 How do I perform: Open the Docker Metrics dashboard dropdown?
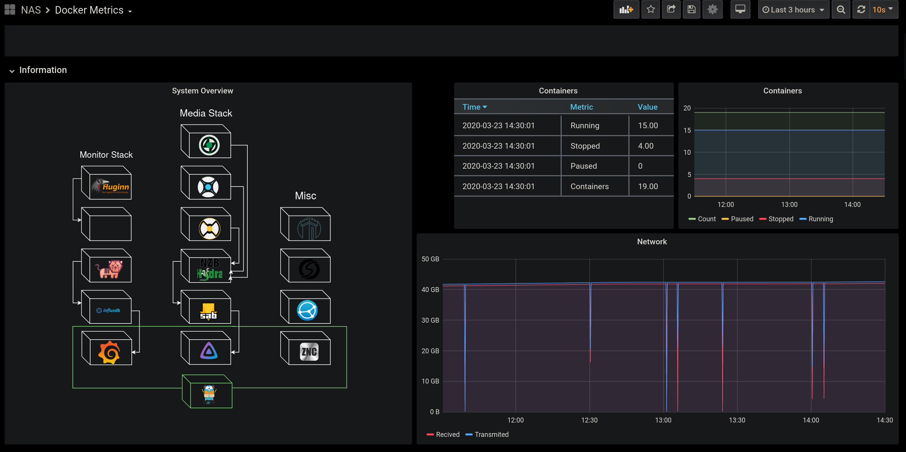coord(93,10)
